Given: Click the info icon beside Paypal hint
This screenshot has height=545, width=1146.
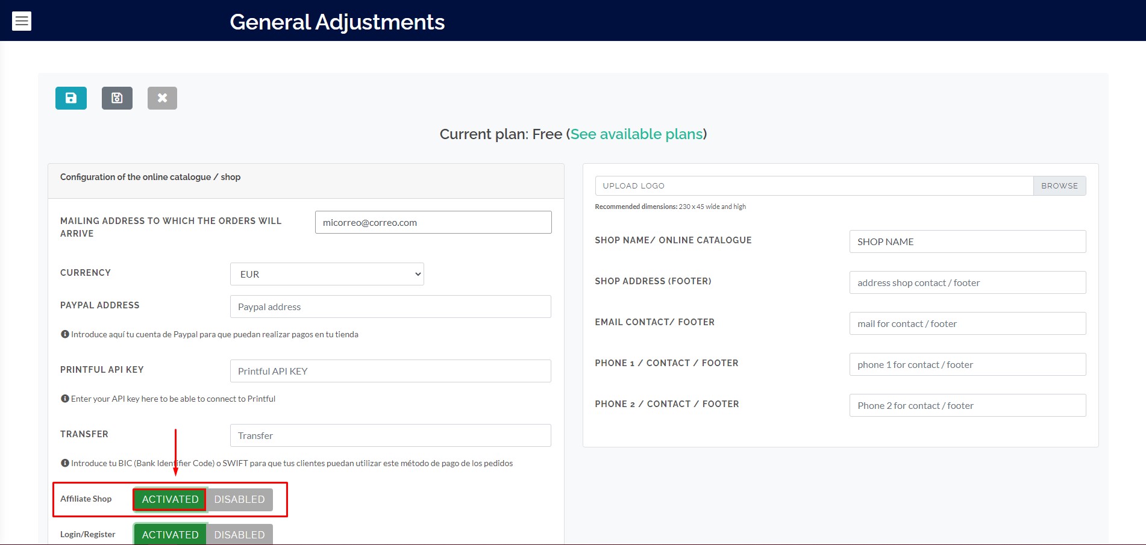Looking at the screenshot, I should (x=64, y=334).
